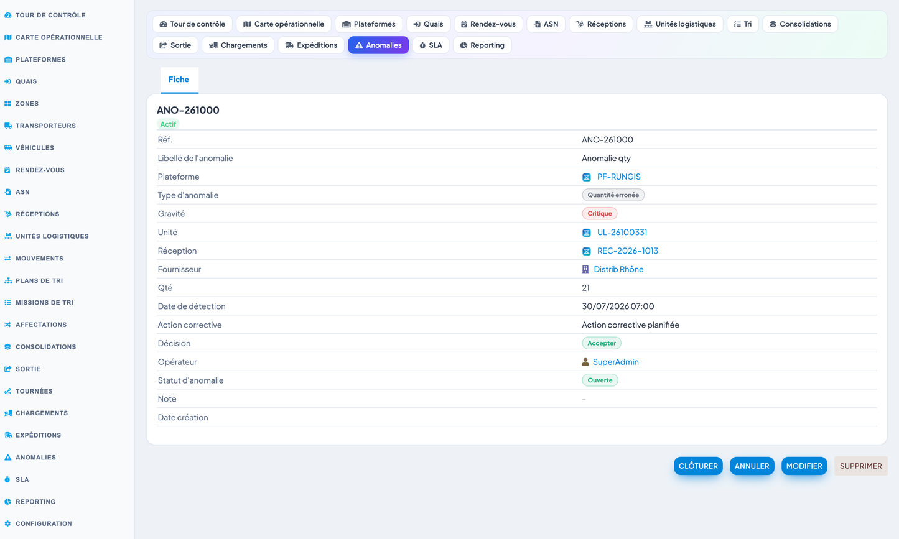899x539 pixels.
Task: Select the Fiche tab
Action: click(179, 80)
